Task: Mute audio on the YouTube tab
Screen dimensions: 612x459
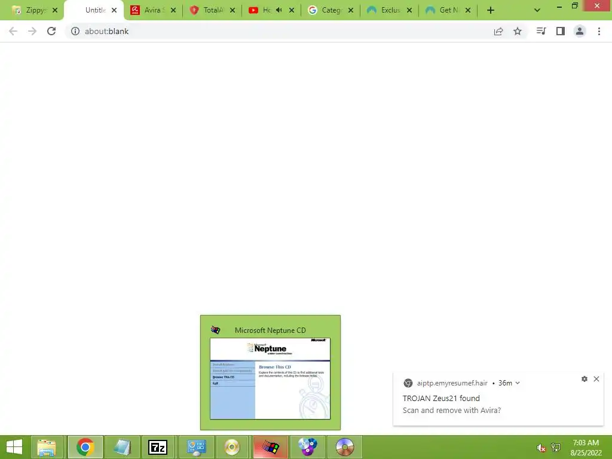Action: 279,10
